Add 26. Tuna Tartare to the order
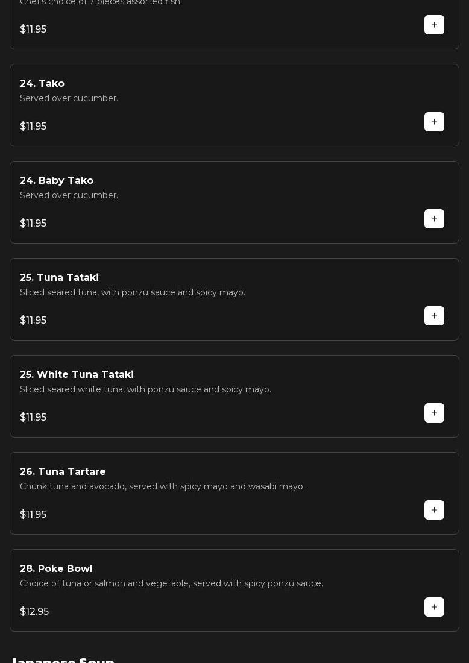Image resolution: width=469 pixels, height=663 pixels. coord(434,510)
